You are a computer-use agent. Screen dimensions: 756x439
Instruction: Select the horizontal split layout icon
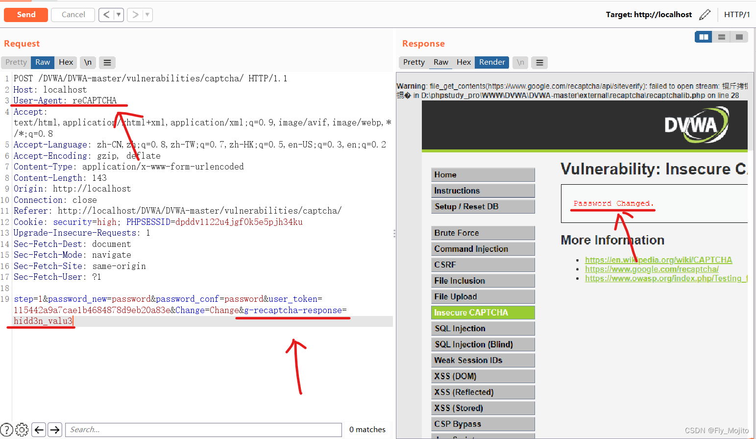[x=721, y=37]
